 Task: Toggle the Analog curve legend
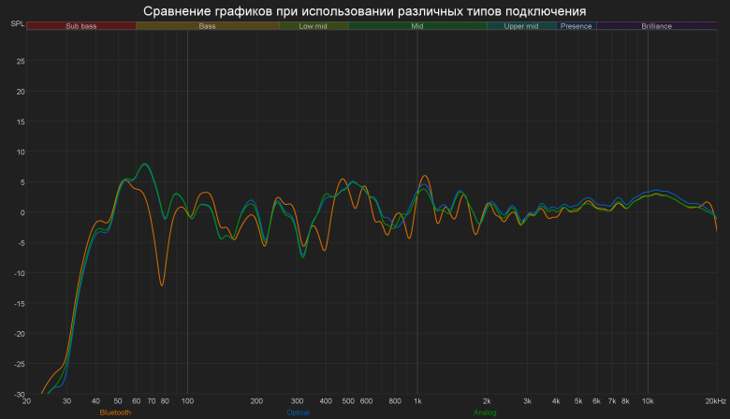point(485,412)
